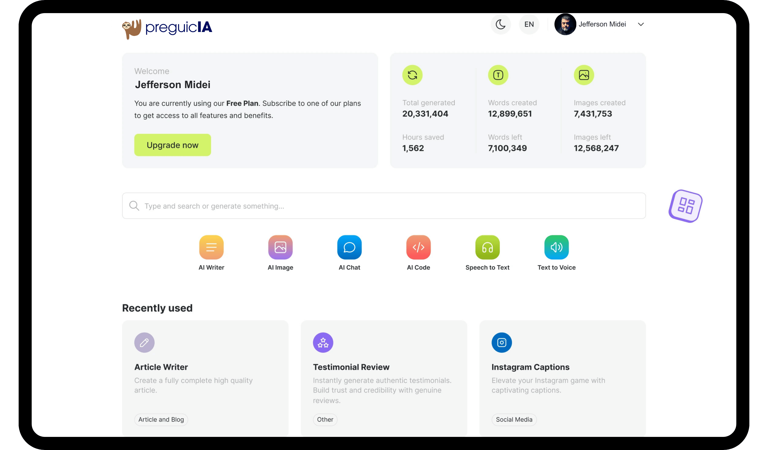Focus the search or generate field
The image size is (768, 450).
(383, 206)
